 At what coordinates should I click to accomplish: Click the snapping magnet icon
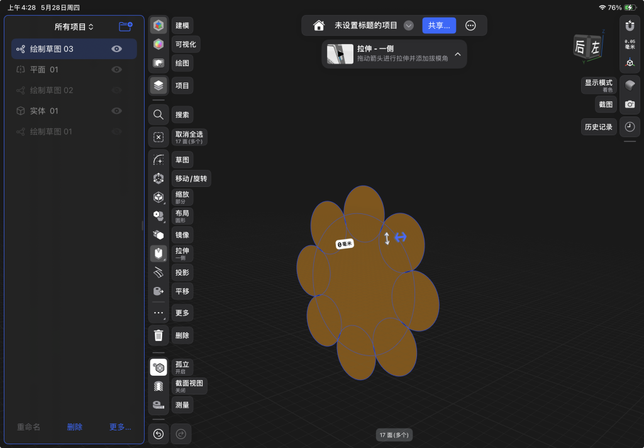point(630,26)
